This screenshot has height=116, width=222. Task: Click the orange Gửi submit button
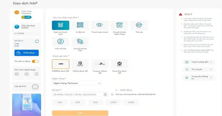tap(80, 113)
